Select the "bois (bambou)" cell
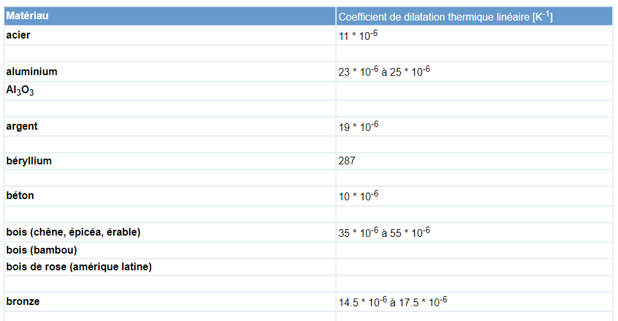 point(42,250)
